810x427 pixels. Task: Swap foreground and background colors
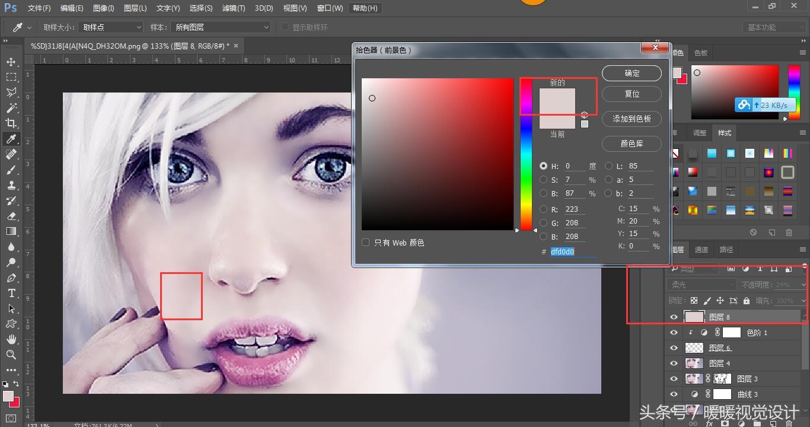16,384
